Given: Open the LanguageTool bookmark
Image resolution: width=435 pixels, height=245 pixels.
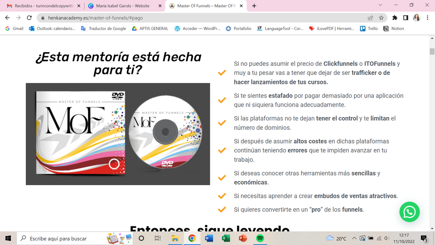Looking at the screenshot, I should point(280,29).
